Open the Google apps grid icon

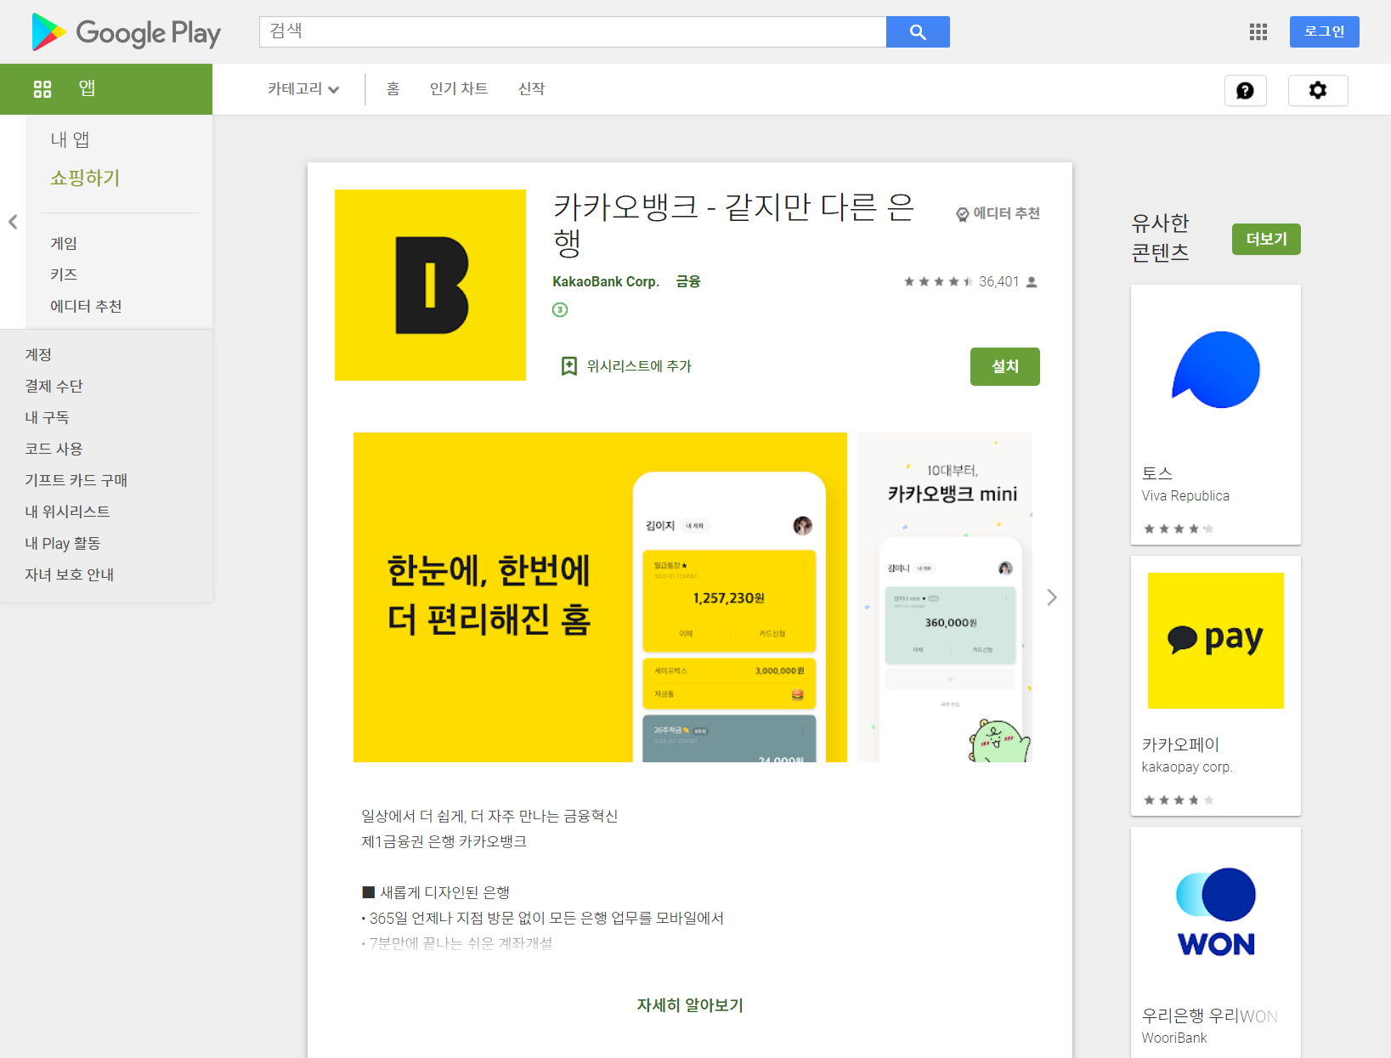1258,31
